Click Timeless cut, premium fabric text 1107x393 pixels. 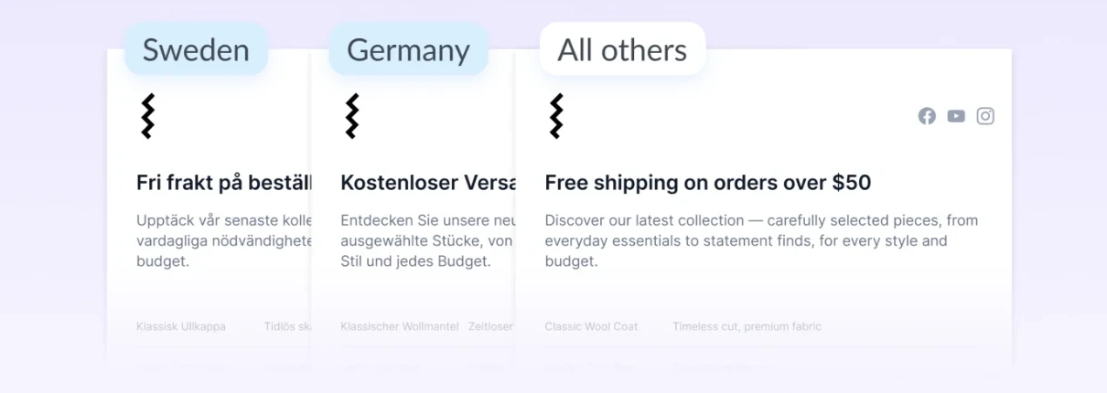click(x=747, y=326)
